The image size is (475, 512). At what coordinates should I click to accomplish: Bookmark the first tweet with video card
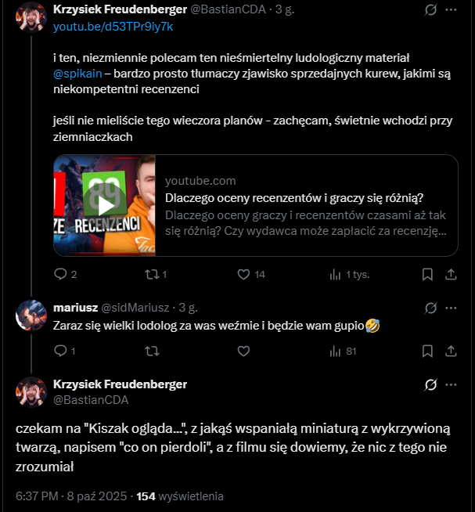click(427, 274)
